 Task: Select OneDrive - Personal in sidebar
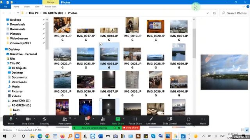tap(23, 54)
